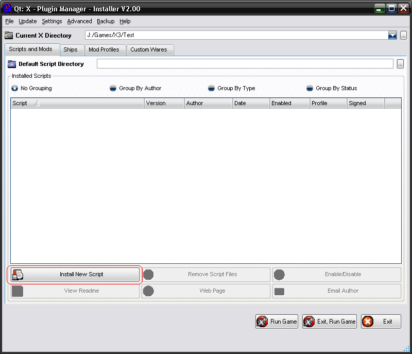Maximize the Plugin Manager window
412x354 pixels.
[x=391, y=8]
